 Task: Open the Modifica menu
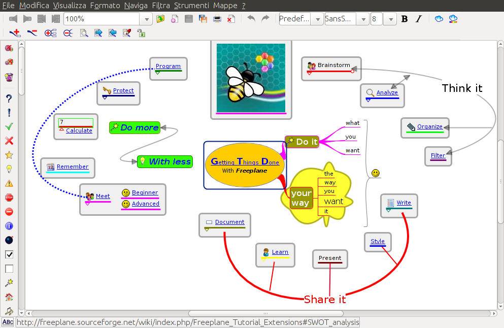pos(34,6)
